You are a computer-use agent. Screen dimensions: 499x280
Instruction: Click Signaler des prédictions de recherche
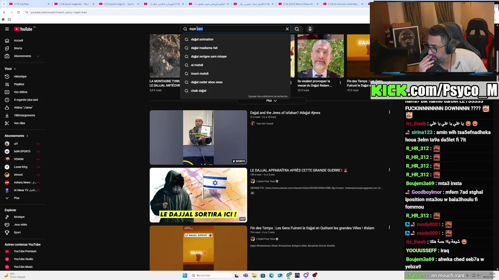tap(268, 96)
